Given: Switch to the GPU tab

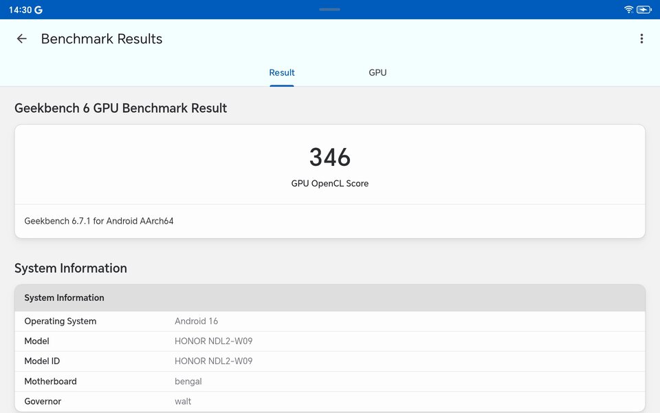Looking at the screenshot, I should [377, 72].
